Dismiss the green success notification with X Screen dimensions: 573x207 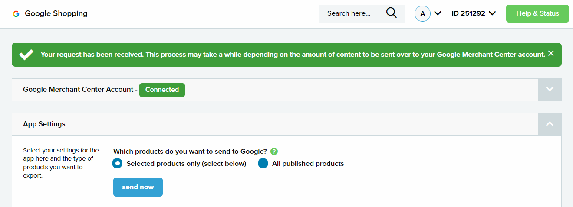click(551, 53)
